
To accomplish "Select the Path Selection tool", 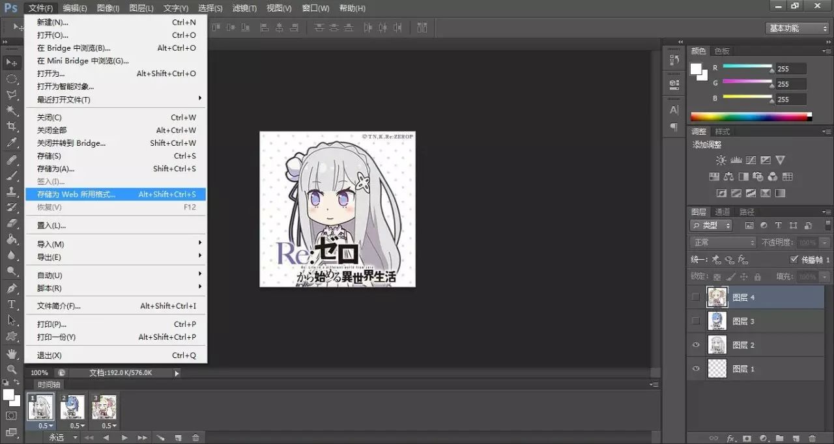I will click(x=12, y=320).
